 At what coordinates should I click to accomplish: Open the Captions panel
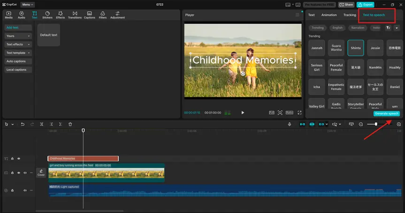(x=89, y=15)
